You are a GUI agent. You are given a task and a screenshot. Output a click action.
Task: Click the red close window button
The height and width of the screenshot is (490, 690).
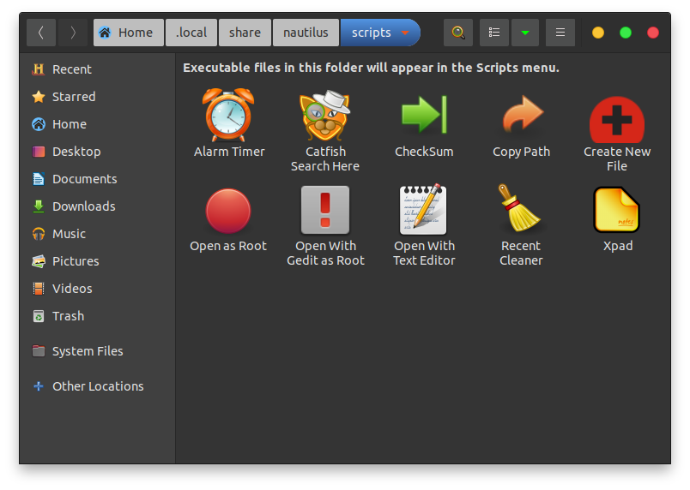pos(653,33)
